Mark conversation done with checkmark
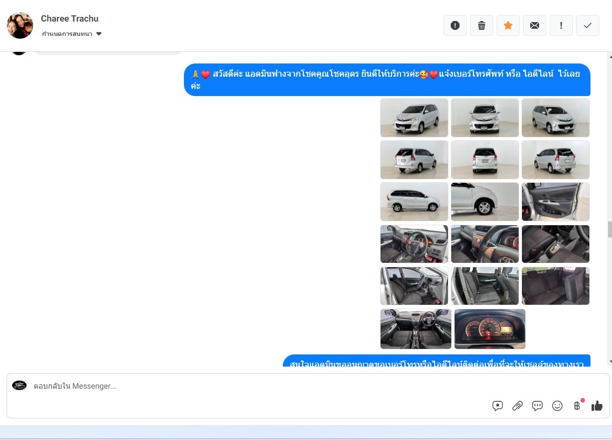Image resolution: width=612 pixels, height=440 pixels. (x=588, y=25)
